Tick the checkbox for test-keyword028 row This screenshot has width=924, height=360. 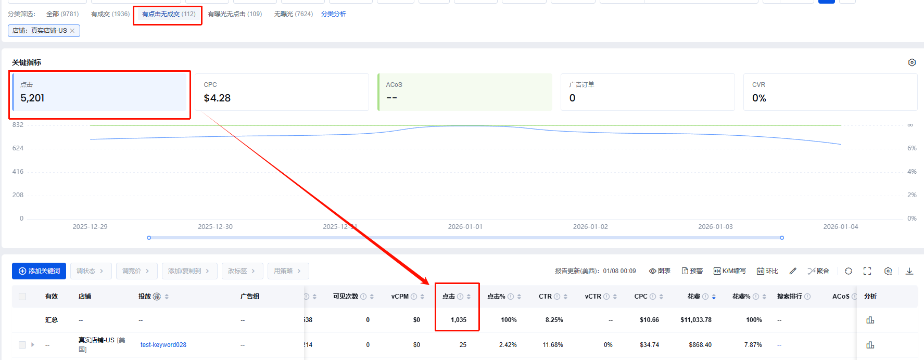click(22, 345)
